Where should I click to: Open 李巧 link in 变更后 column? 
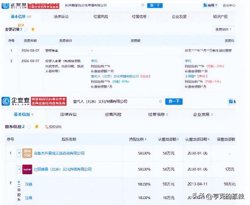tap(188, 61)
